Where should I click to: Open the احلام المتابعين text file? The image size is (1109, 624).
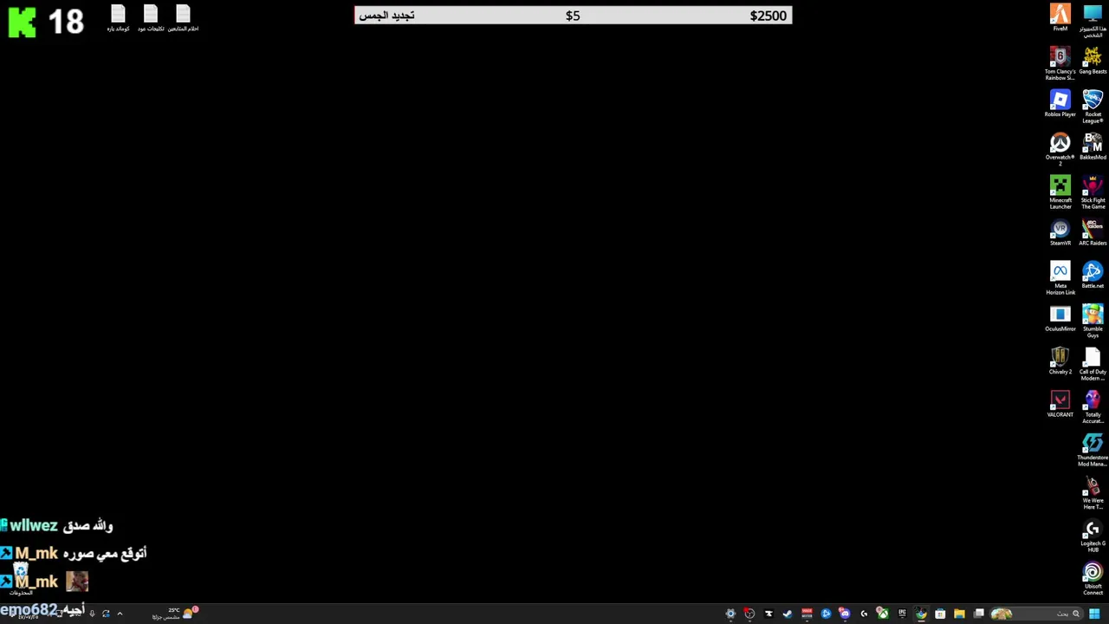point(183,18)
